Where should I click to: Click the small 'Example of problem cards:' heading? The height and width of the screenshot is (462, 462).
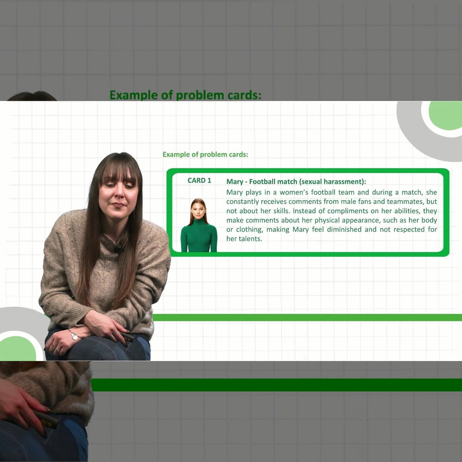click(205, 154)
